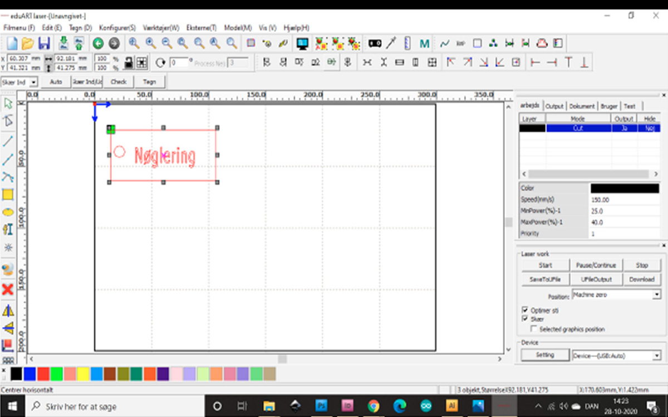The height and width of the screenshot is (417, 668).
Task: Select the text tool in the left toolbar
Action: (x=8, y=229)
